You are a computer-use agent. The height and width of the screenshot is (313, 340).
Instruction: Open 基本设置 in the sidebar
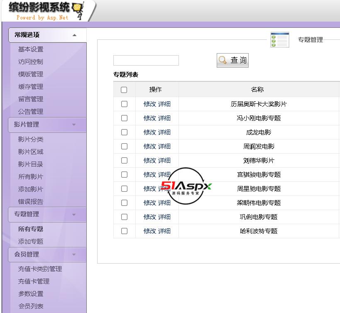tap(31, 49)
